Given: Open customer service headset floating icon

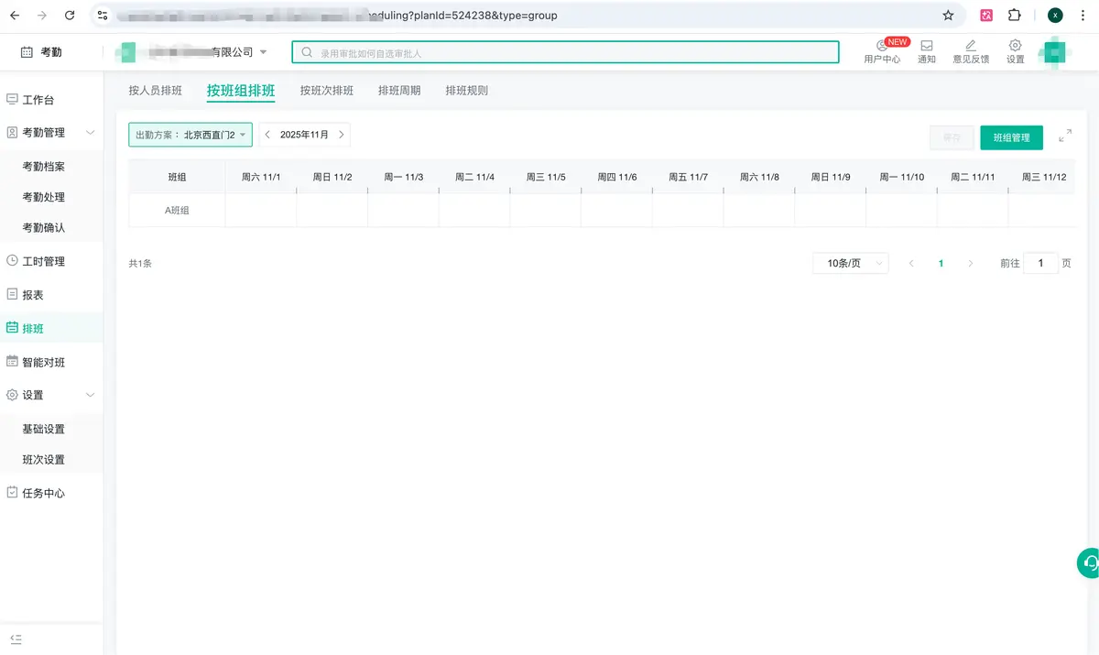Looking at the screenshot, I should pyautogui.click(x=1089, y=562).
